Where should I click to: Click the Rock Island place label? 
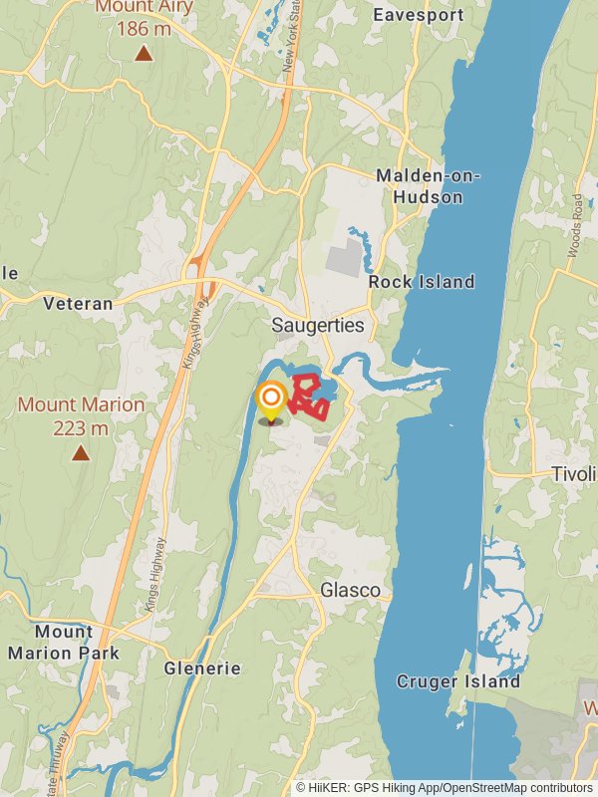point(422,282)
